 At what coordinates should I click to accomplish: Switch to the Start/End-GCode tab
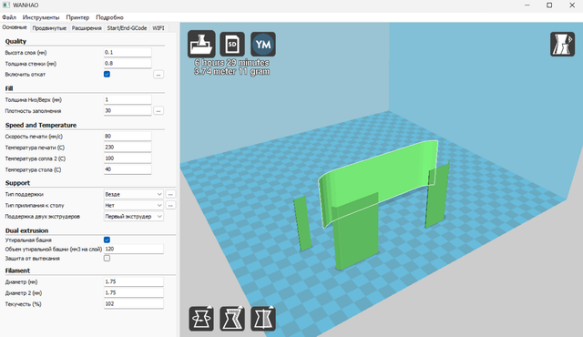pyautogui.click(x=127, y=28)
